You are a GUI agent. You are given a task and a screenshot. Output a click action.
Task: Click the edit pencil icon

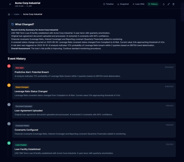(168, 4)
